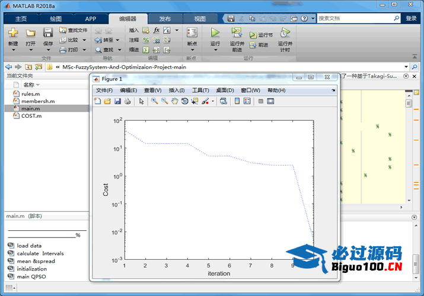Open the folder path history dropdown arrow
424x296 pixels.
click(406, 67)
